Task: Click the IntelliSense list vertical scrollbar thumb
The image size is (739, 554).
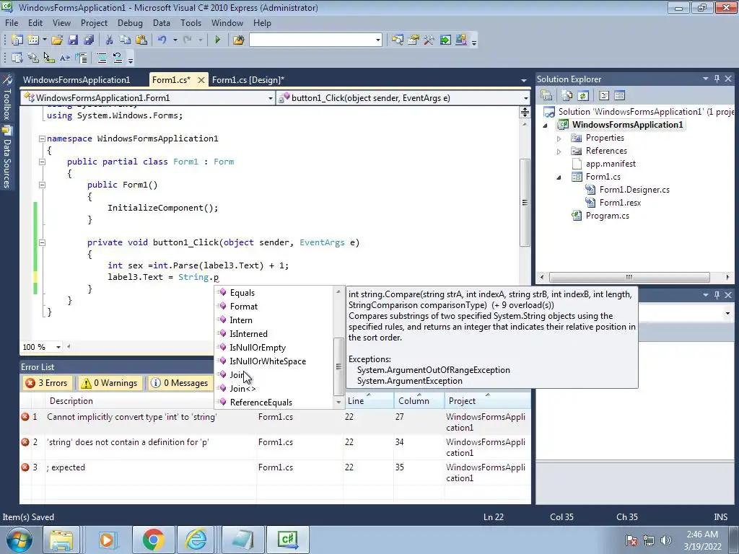Action: [338, 366]
